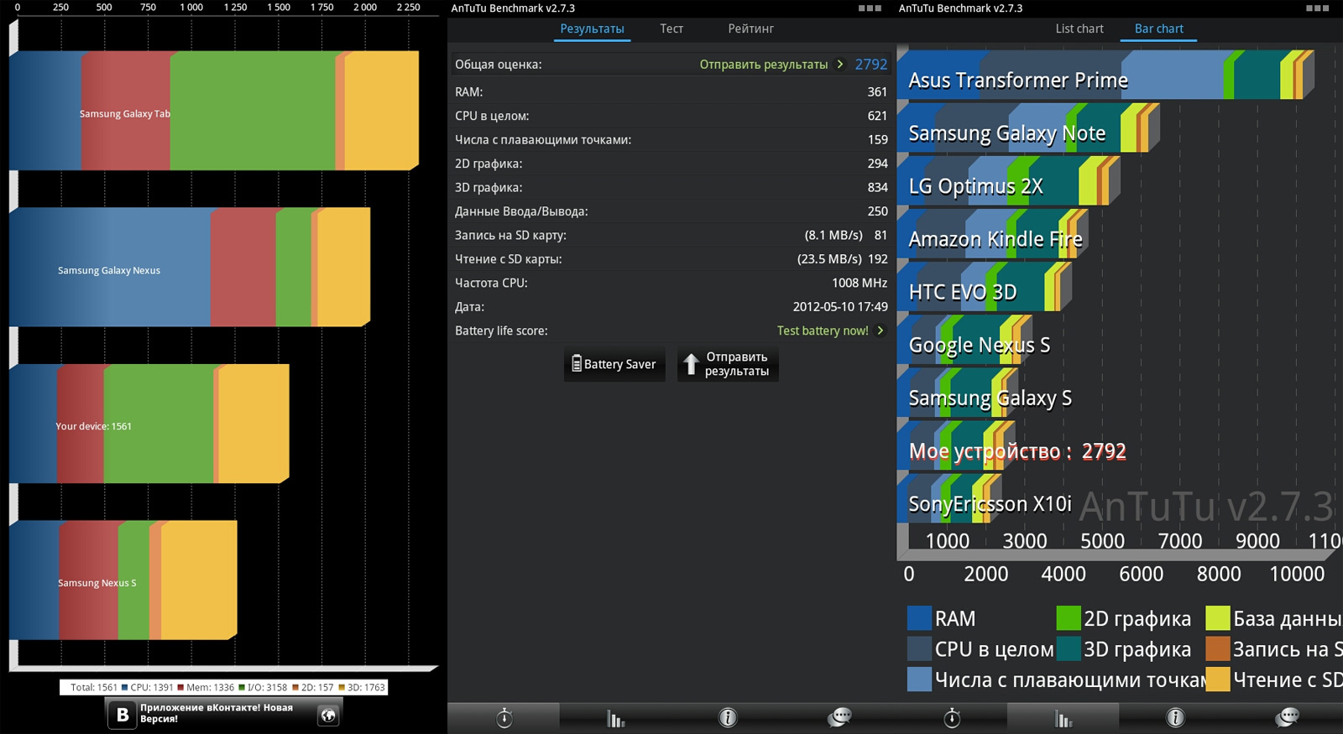The height and width of the screenshot is (734, 1343).
Task: Tap the chat bubbles icon below the bar chart legend
Action: click(1287, 717)
